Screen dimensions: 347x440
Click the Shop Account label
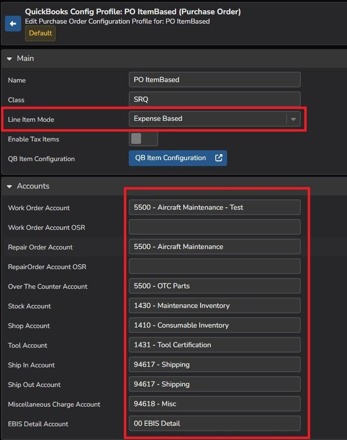click(x=28, y=326)
